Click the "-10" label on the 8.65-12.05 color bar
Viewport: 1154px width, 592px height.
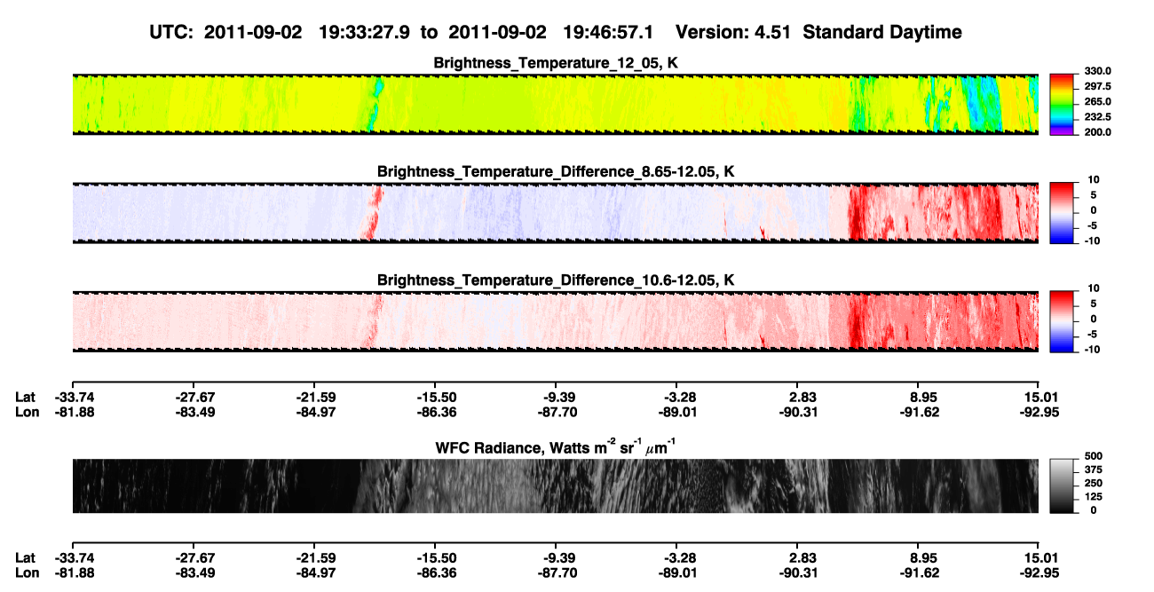(x=1091, y=241)
